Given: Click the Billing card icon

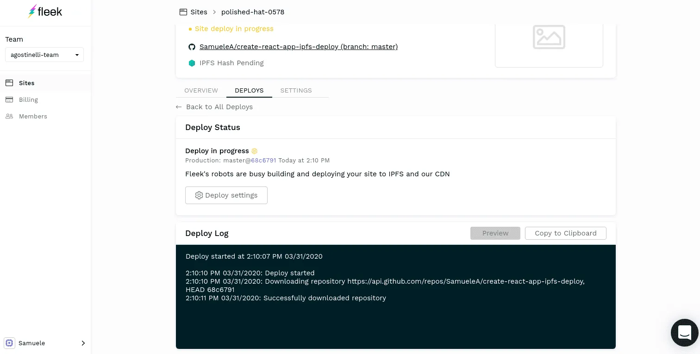Looking at the screenshot, I should (x=9, y=99).
